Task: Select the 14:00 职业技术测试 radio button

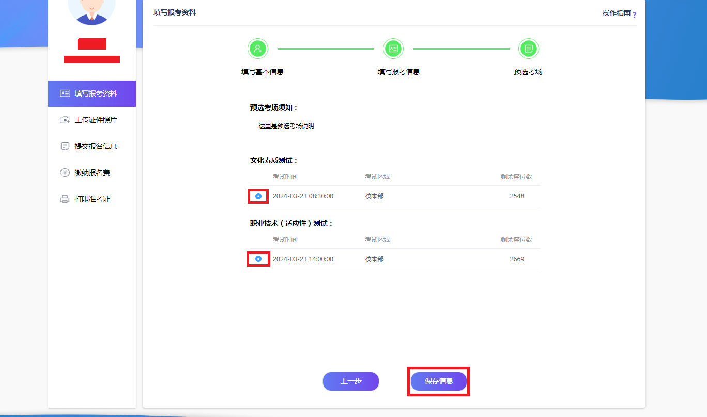Action: pos(258,259)
